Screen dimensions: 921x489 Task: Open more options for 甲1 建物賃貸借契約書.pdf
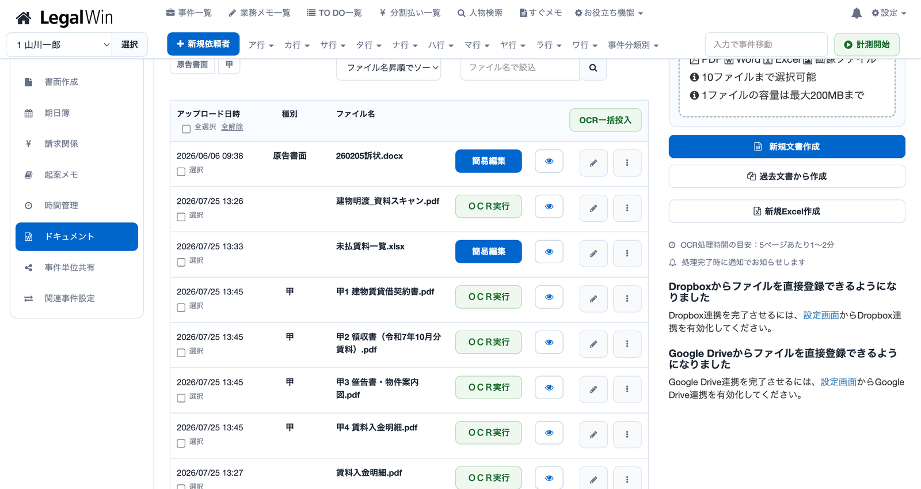tap(627, 299)
